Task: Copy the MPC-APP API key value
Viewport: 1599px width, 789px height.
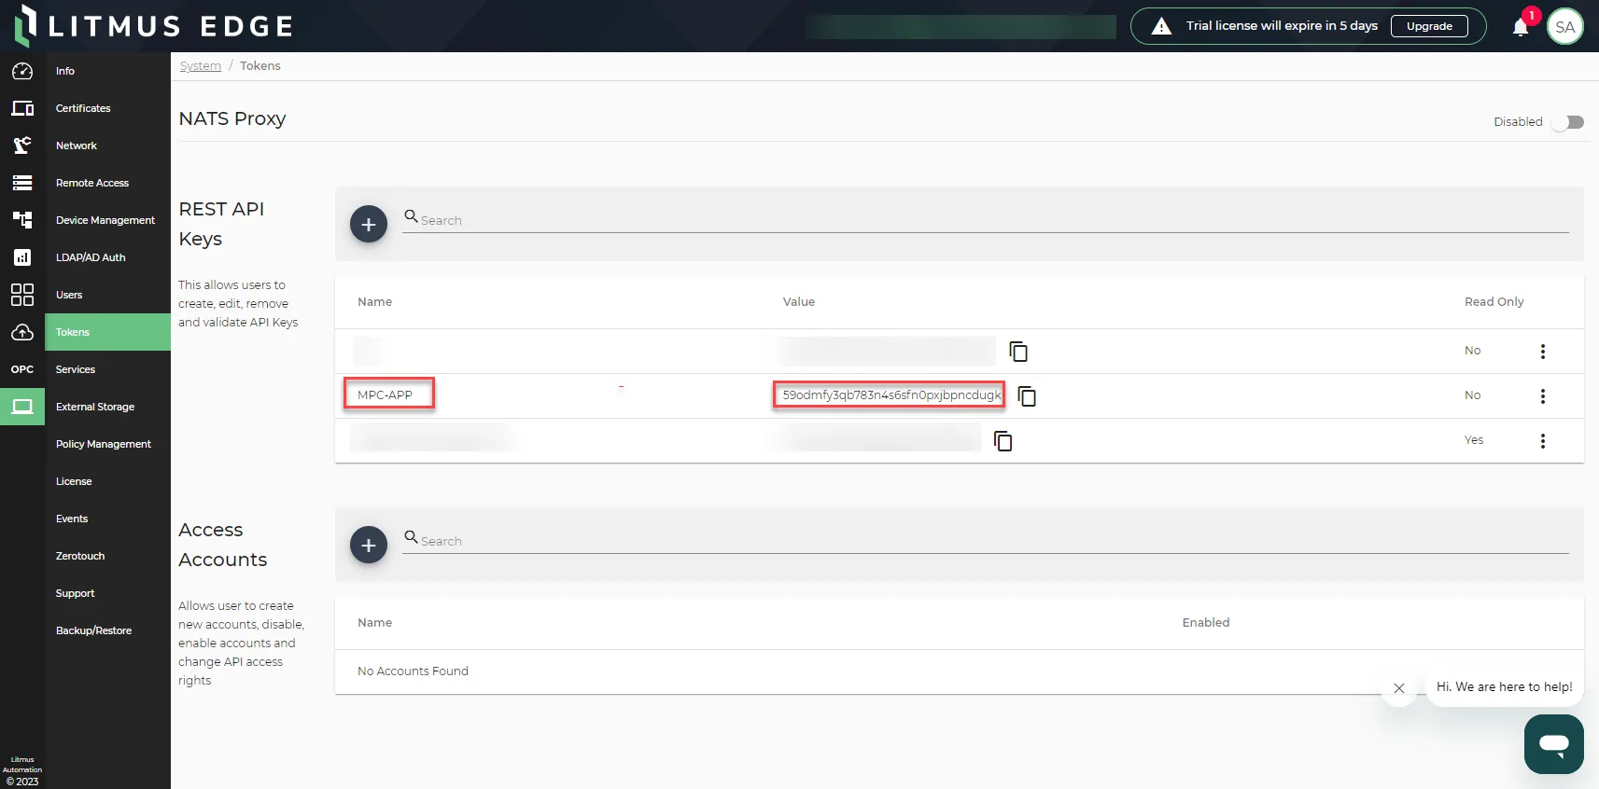Action: [x=1027, y=396]
